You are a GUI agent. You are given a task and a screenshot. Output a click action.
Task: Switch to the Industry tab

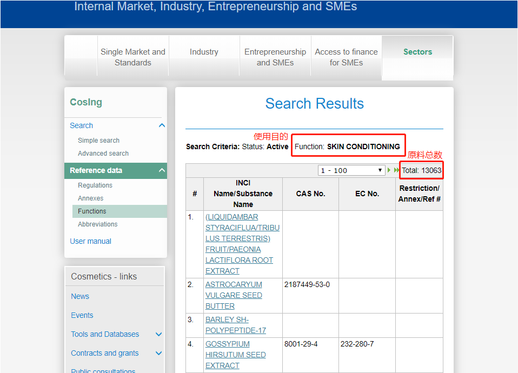[204, 52]
